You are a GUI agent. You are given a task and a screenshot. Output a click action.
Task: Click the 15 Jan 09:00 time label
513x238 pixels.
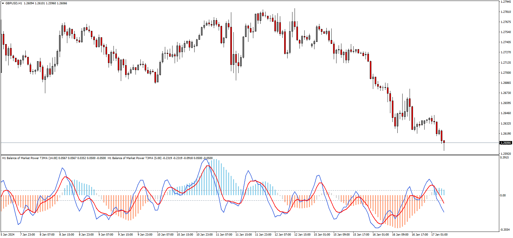[x=342, y=235]
